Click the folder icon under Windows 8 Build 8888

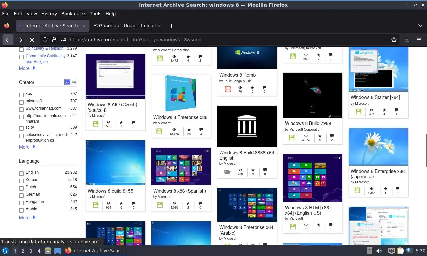coord(227,172)
